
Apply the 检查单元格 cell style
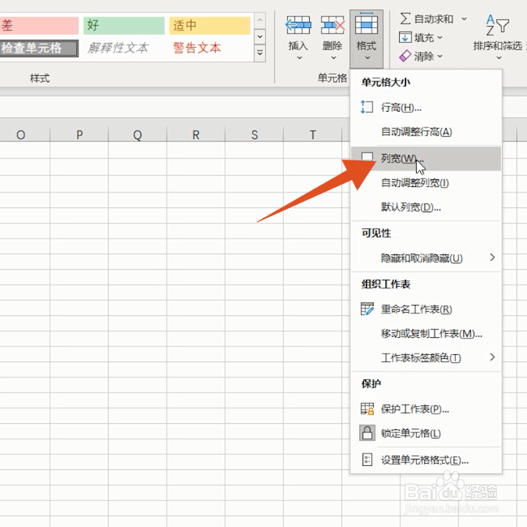point(39,48)
